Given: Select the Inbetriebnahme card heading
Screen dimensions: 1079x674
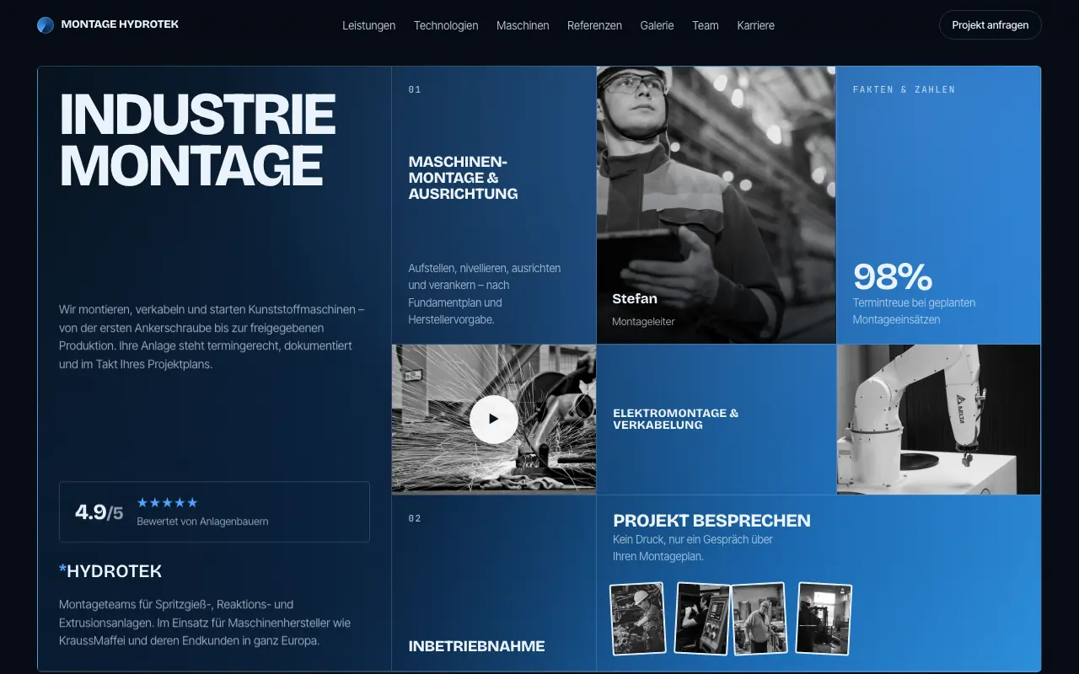Looking at the screenshot, I should 476,646.
